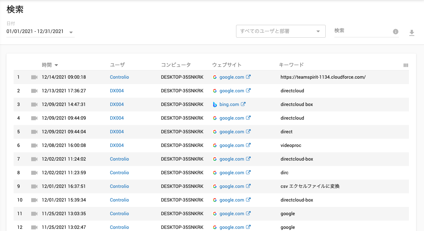Viewport: 424px width, 231px height.
Task: Sort by 時間 column arrow
Action: (56, 65)
